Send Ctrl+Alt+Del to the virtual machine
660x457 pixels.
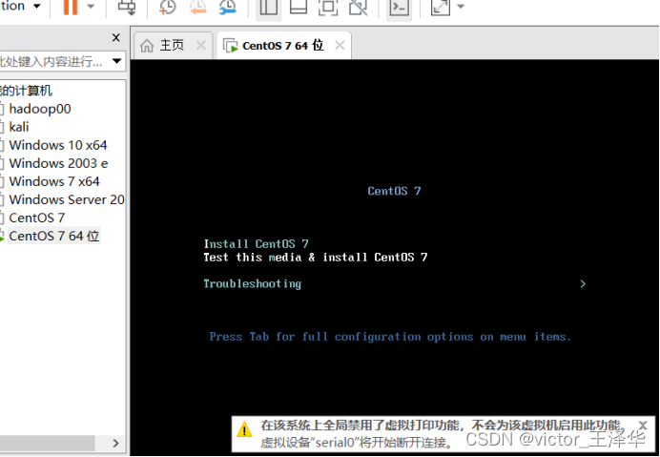point(126,7)
